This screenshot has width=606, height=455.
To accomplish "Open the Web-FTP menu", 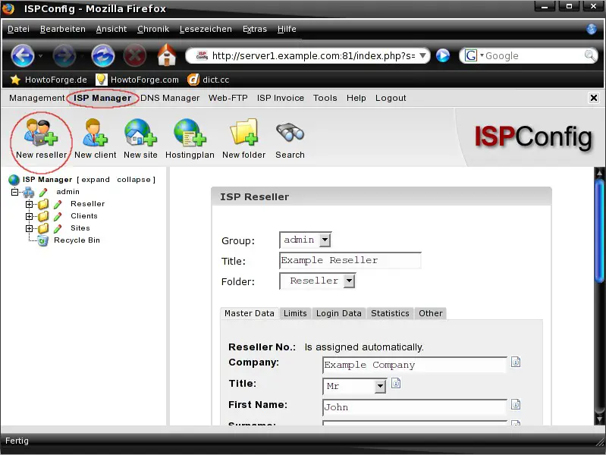I will (228, 98).
